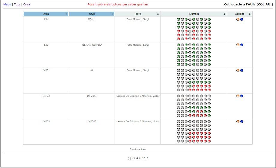This screenshot has width=276, height=168.
Task: Click the '(c) V.L.G.A. 2016' footer text
Action: tap(138, 158)
